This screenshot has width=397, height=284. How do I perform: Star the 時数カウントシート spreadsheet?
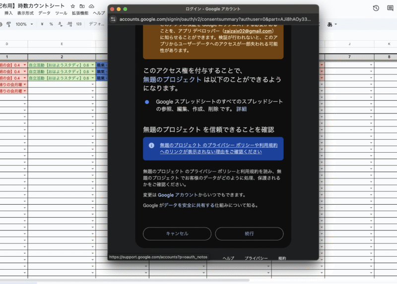(x=73, y=6)
